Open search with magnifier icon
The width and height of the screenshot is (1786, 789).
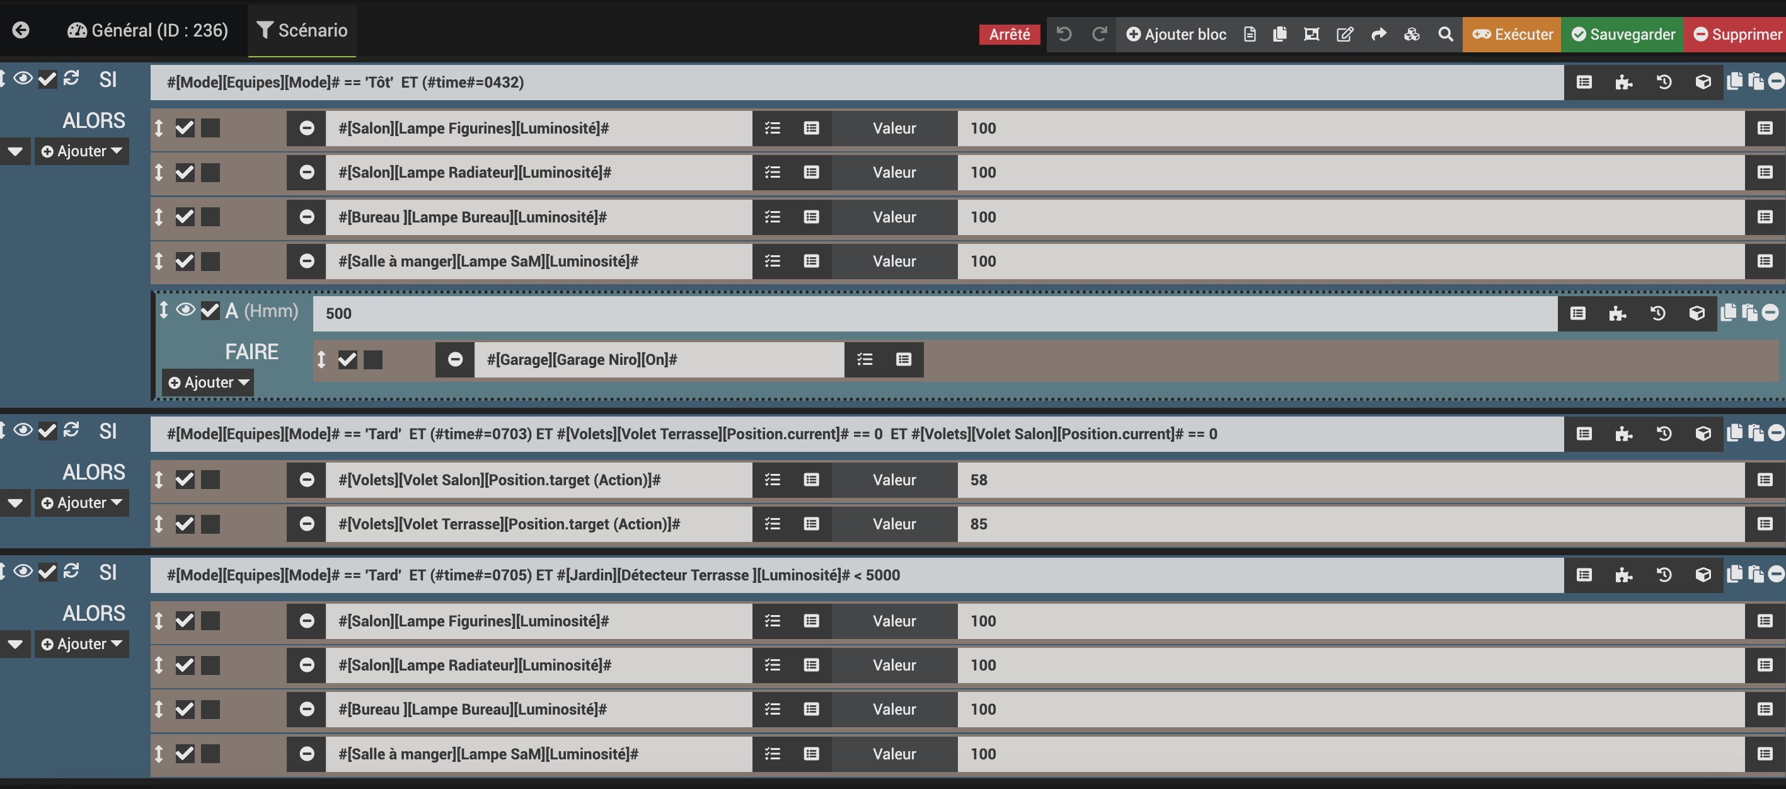tap(1445, 34)
